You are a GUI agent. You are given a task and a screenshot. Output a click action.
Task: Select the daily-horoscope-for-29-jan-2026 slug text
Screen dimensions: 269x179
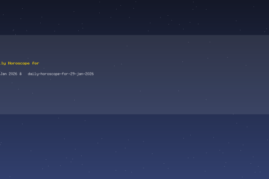(61, 74)
